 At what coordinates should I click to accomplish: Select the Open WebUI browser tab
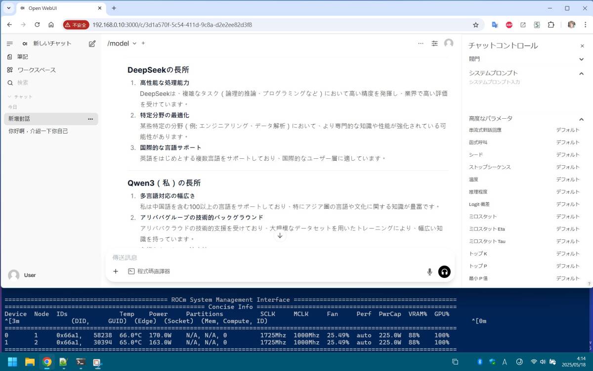click(x=61, y=8)
